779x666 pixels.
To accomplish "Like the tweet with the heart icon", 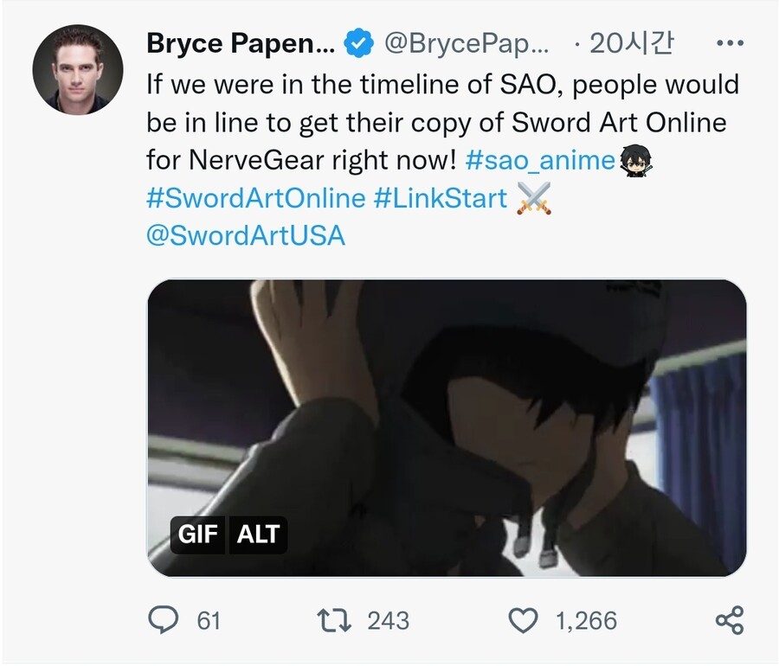I will pyautogui.click(x=522, y=619).
